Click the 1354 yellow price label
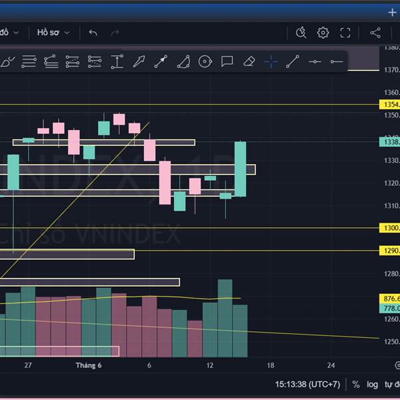400x400 pixels. (x=389, y=105)
